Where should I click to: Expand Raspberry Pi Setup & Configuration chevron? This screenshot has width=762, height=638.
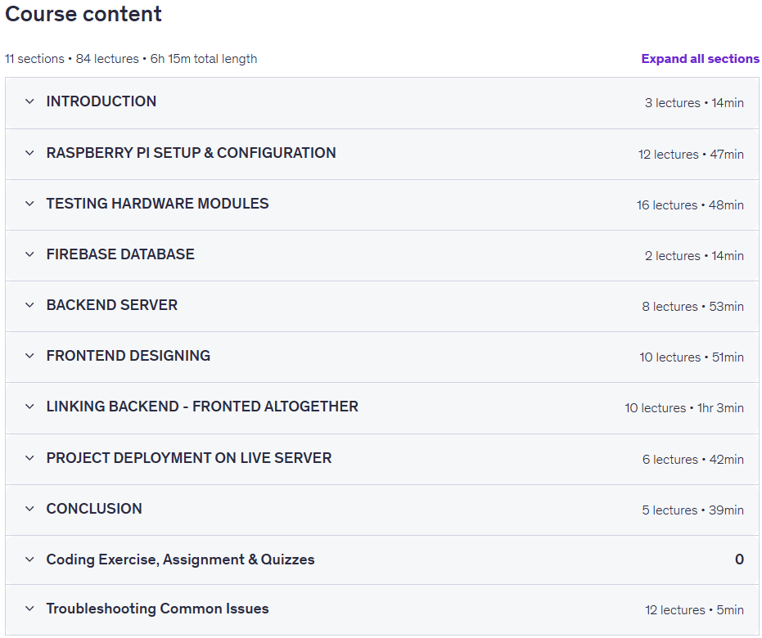[x=29, y=153]
